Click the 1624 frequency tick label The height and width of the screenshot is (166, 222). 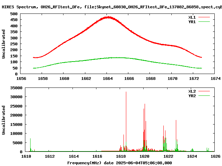pos(192,156)
